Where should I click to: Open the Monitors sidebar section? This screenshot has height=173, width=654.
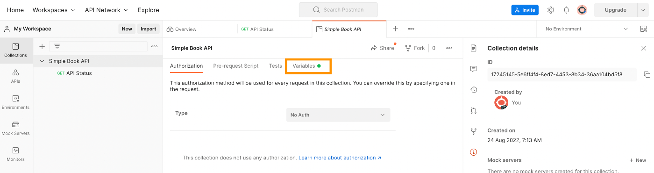pos(16,154)
